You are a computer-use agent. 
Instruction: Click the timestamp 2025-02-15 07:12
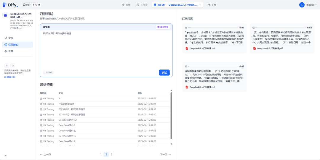pos(147,99)
